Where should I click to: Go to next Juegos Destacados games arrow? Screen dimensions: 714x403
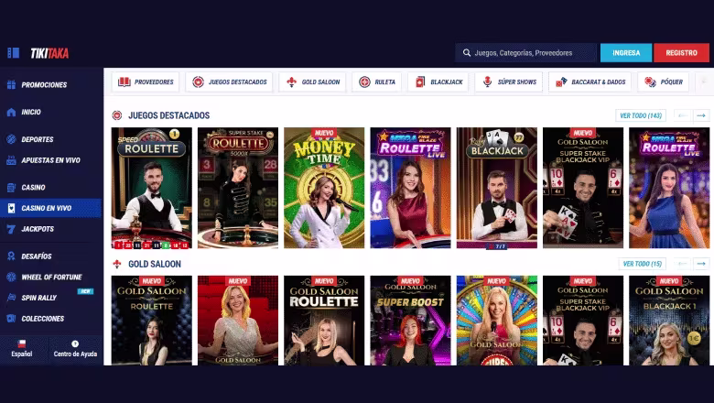701,115
